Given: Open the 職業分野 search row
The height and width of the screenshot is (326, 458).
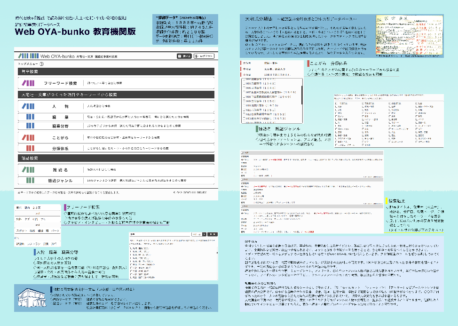Looking at the screenshot, I should [x=116, y=126].
